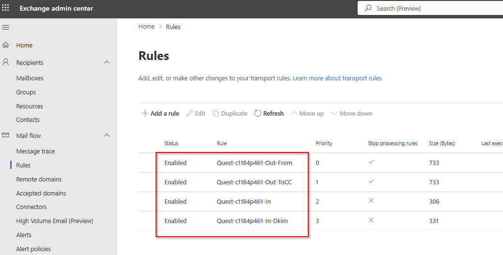Select the Quest-c1184p461-Out-From rule row
This screenshot has height=255, width=503.
coord(320,163)
